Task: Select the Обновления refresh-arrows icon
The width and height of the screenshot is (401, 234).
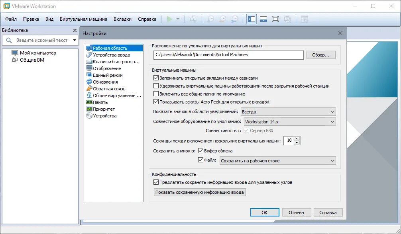Action: click(89, 82)
